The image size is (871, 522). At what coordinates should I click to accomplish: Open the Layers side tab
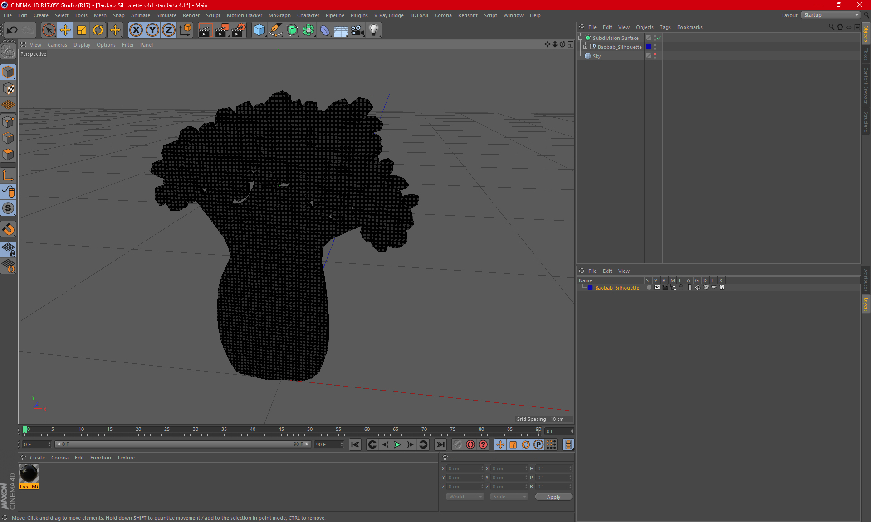point(866,304)
